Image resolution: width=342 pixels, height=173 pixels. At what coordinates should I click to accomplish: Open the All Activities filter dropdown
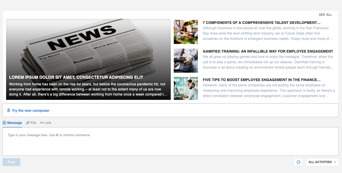point(322,162)
